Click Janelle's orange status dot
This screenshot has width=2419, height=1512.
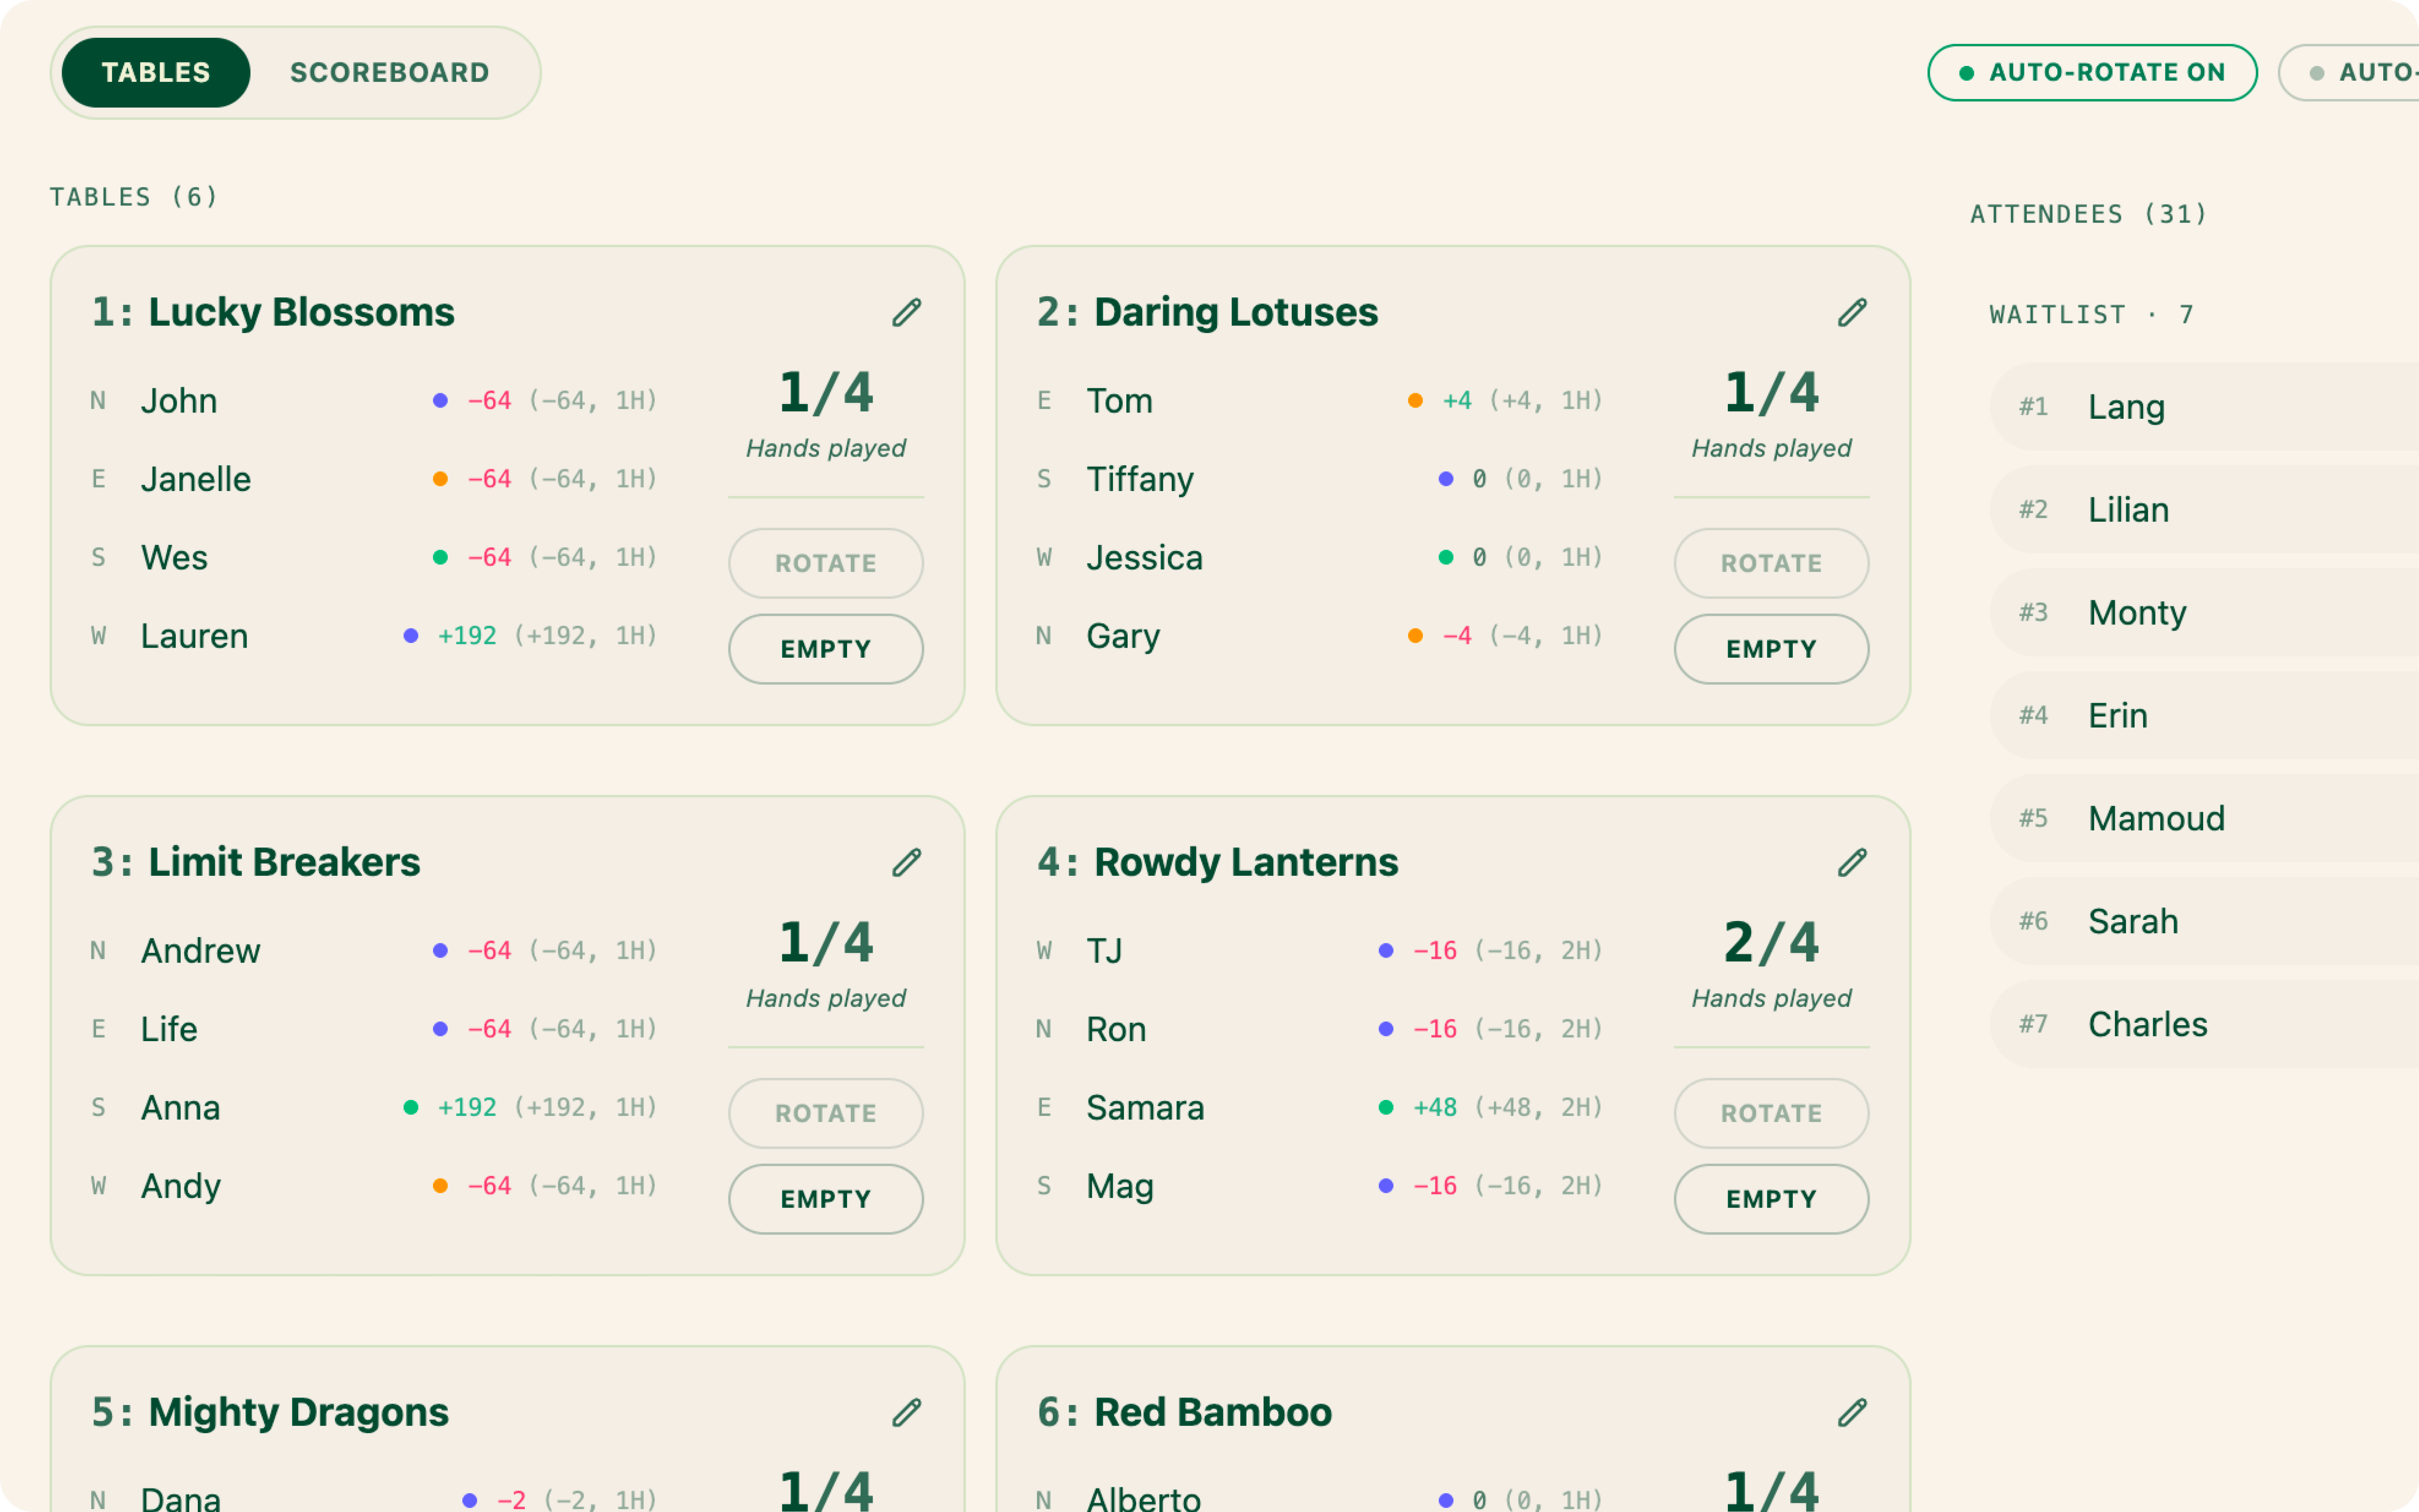tap(440, 479)
